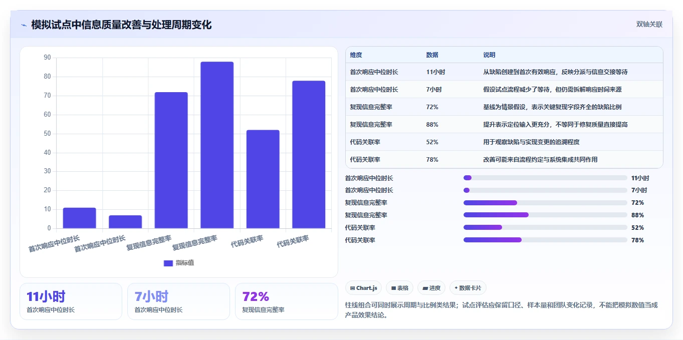Select the 表格 chip
The height and width of the screenshot is (340, 683).
pos(399,288)
